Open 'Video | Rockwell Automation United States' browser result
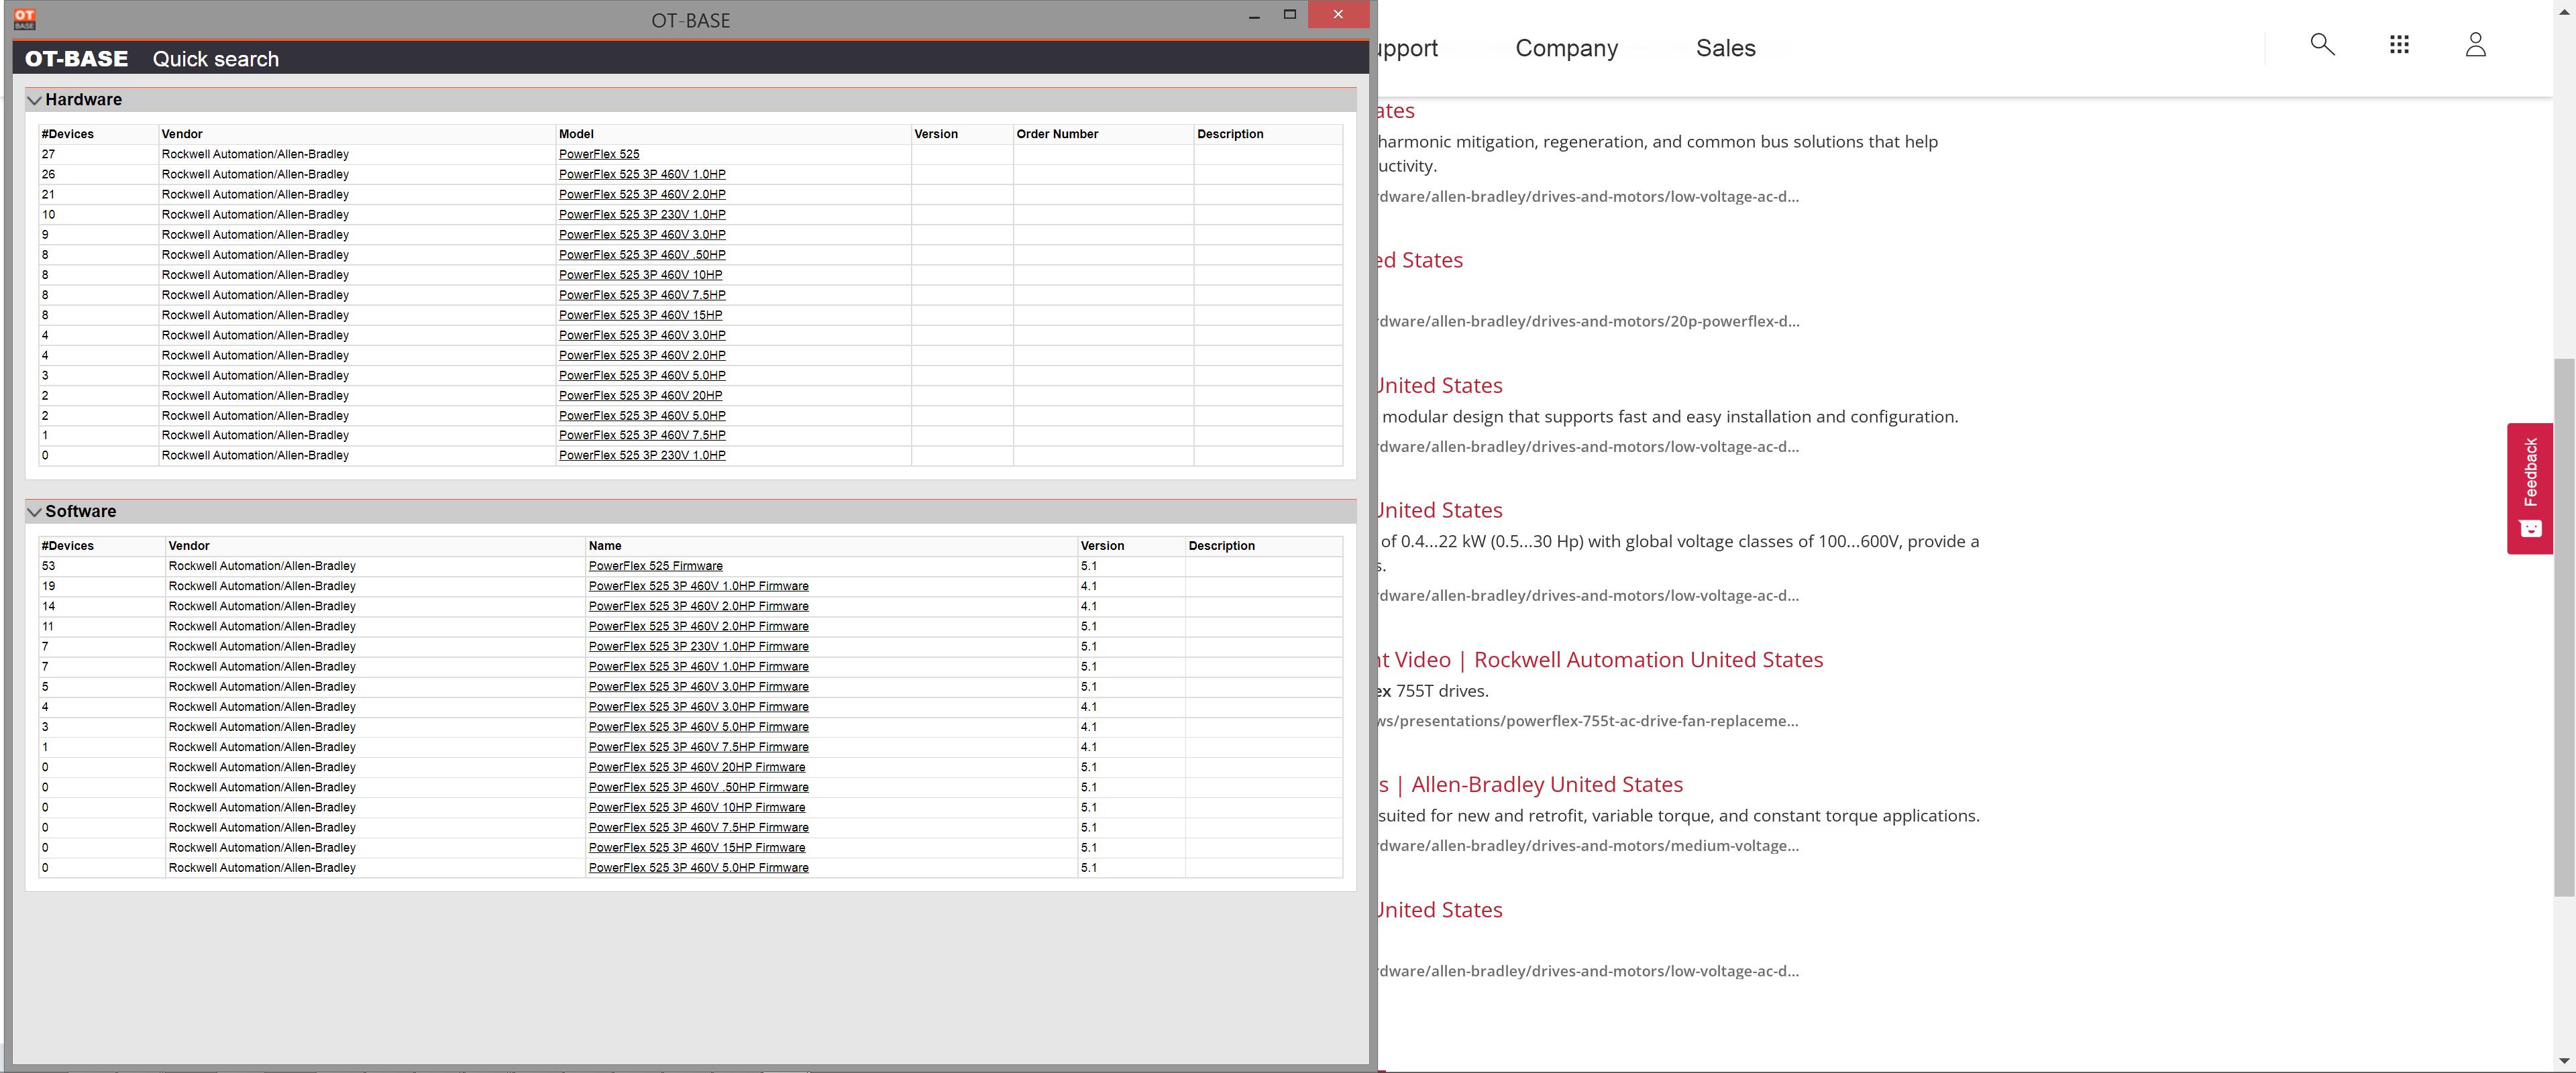Screen dimensions: 2576x1073 (1600, 660)
